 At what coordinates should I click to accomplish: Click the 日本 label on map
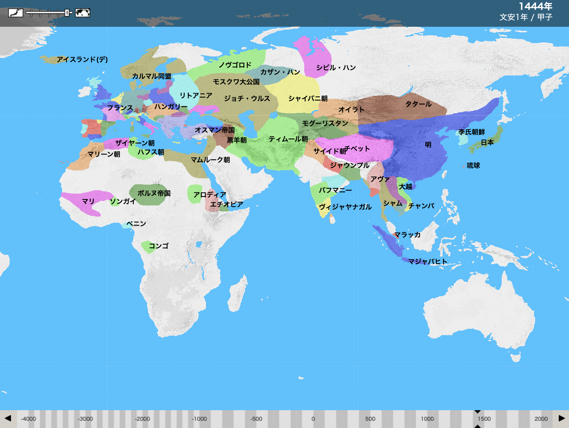(487, 142)
